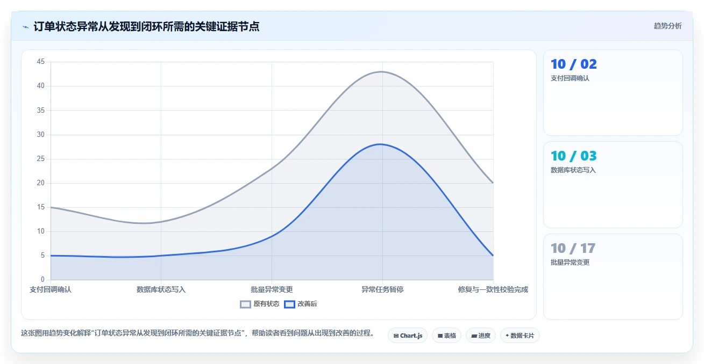
Task: Click x-axis label 修复与一致性校验完成
Action: pyautogui.click(x=493, y=289)
